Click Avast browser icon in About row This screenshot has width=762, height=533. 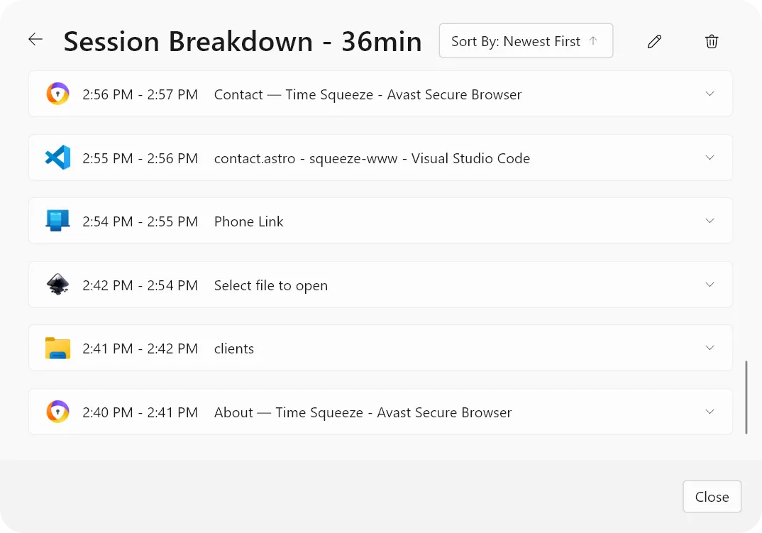[x=57, y=412]
